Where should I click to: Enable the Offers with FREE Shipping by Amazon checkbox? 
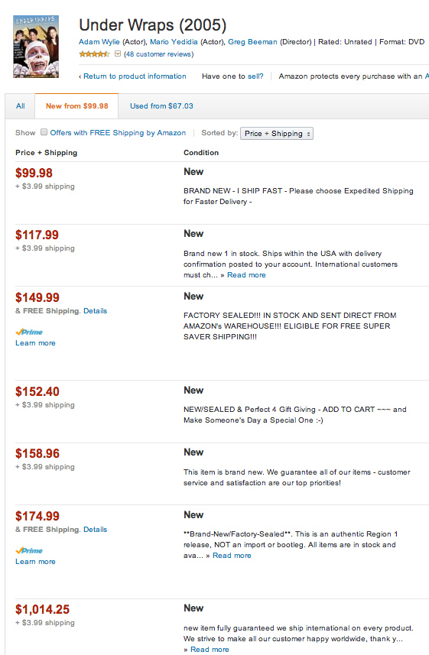(x=44, y=132)
